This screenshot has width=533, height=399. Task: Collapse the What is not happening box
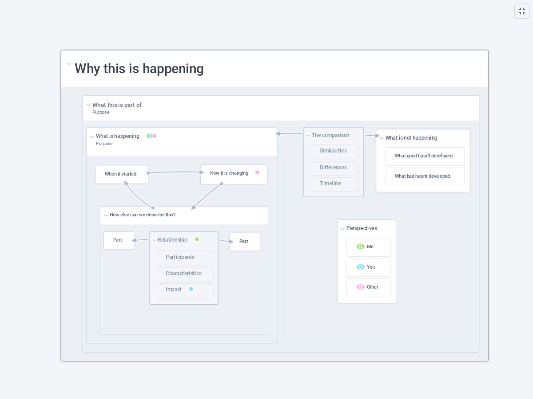click(382, 138)
